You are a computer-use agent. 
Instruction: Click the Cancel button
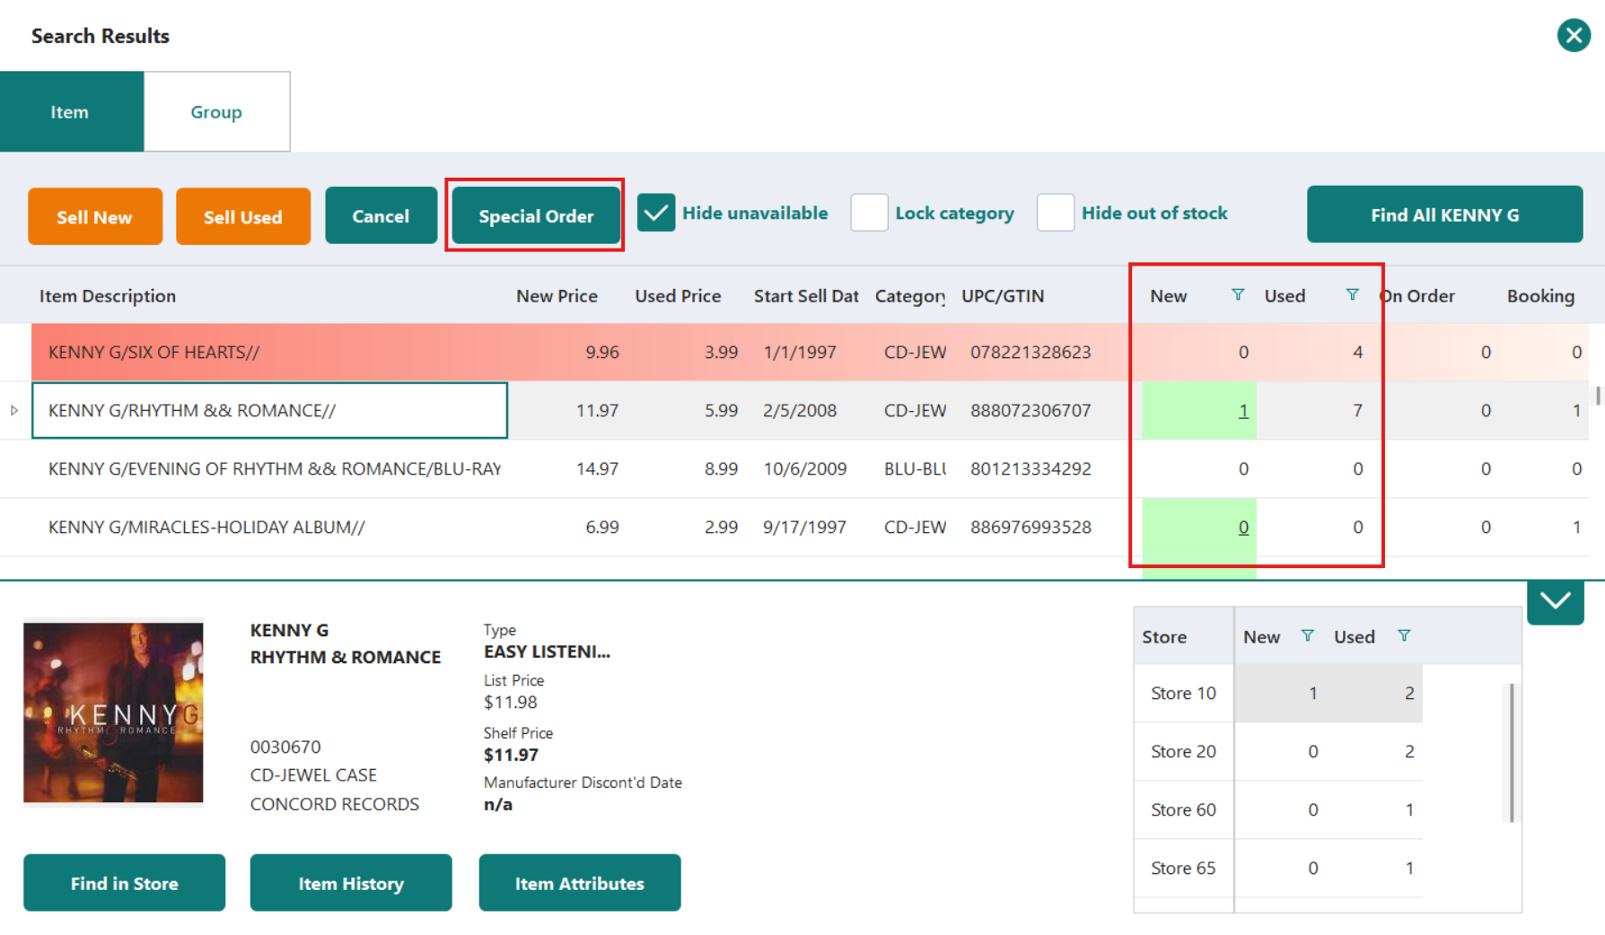click(381, 215)
